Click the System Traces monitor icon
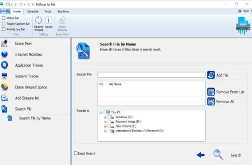 pos(4,76)
